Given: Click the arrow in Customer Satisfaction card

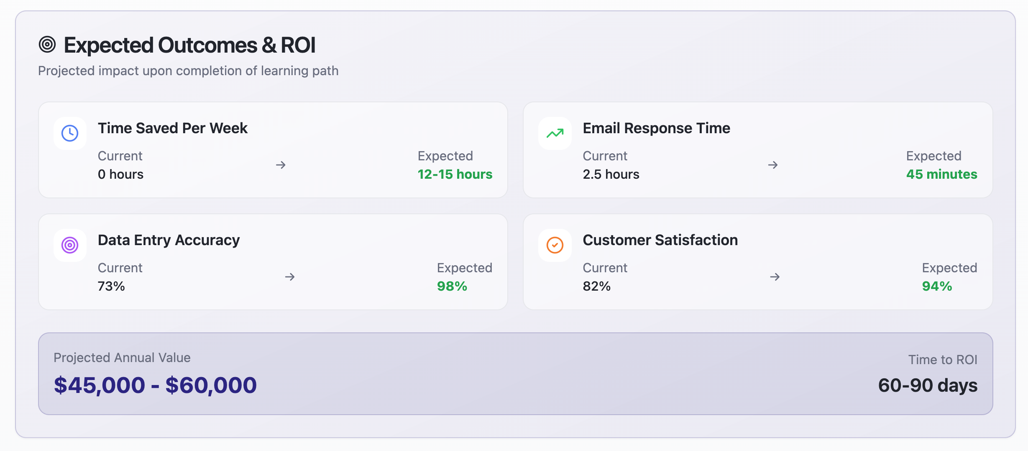Looking at the screenshot, I should 775,277.
